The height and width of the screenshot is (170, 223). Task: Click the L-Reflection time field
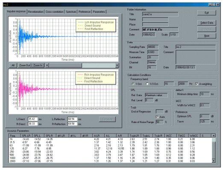[x=73, y=119]
